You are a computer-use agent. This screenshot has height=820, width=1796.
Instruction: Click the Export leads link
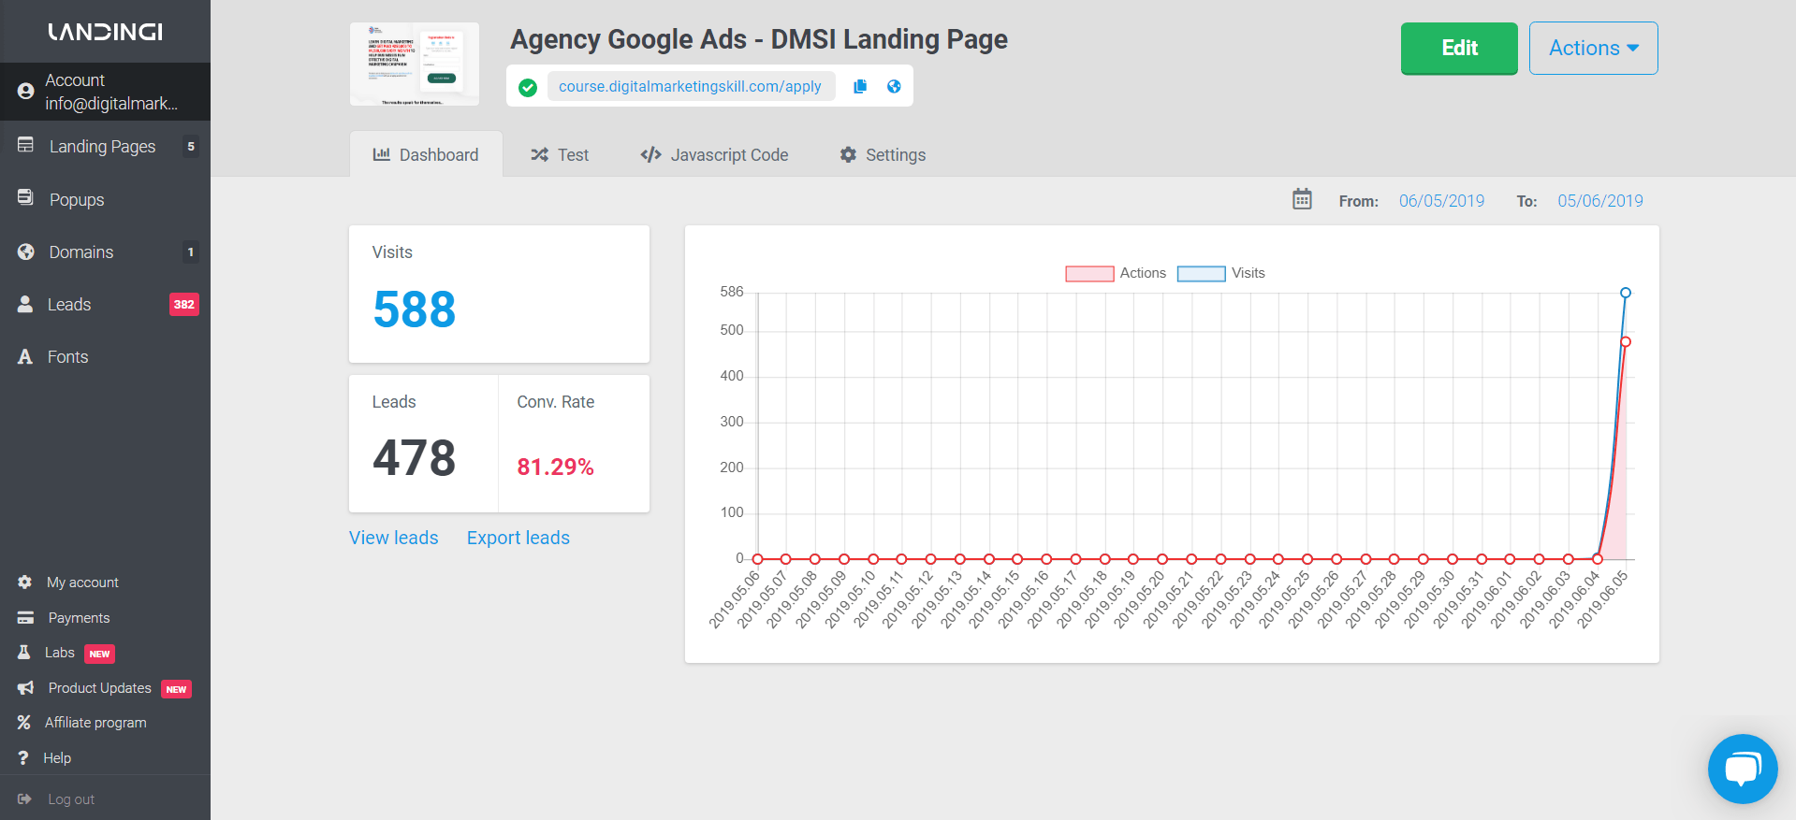518,538
